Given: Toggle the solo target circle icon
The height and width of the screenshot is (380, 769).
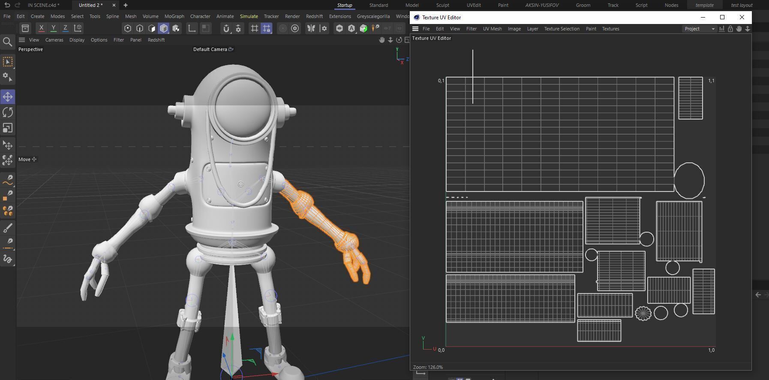Looking at the screenshot, I should coord(283,28).
